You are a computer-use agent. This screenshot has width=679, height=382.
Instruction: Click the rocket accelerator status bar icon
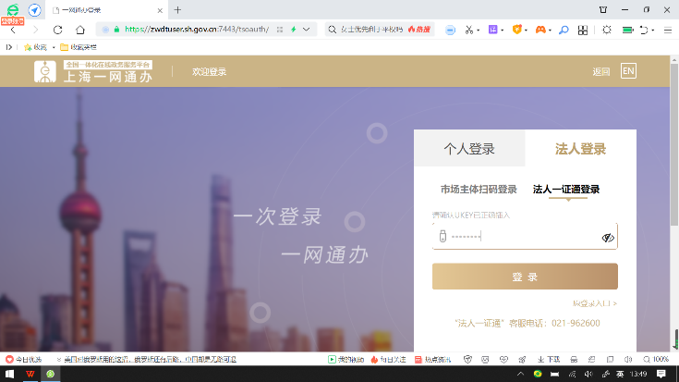click(522, 360)
